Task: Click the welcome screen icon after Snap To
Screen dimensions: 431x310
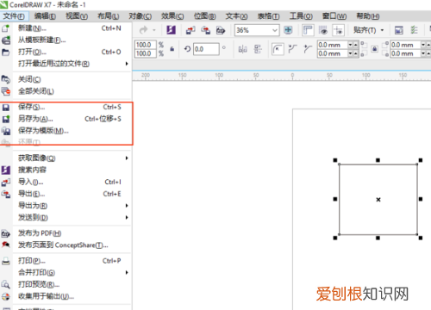Action: (x=399, y=30)
